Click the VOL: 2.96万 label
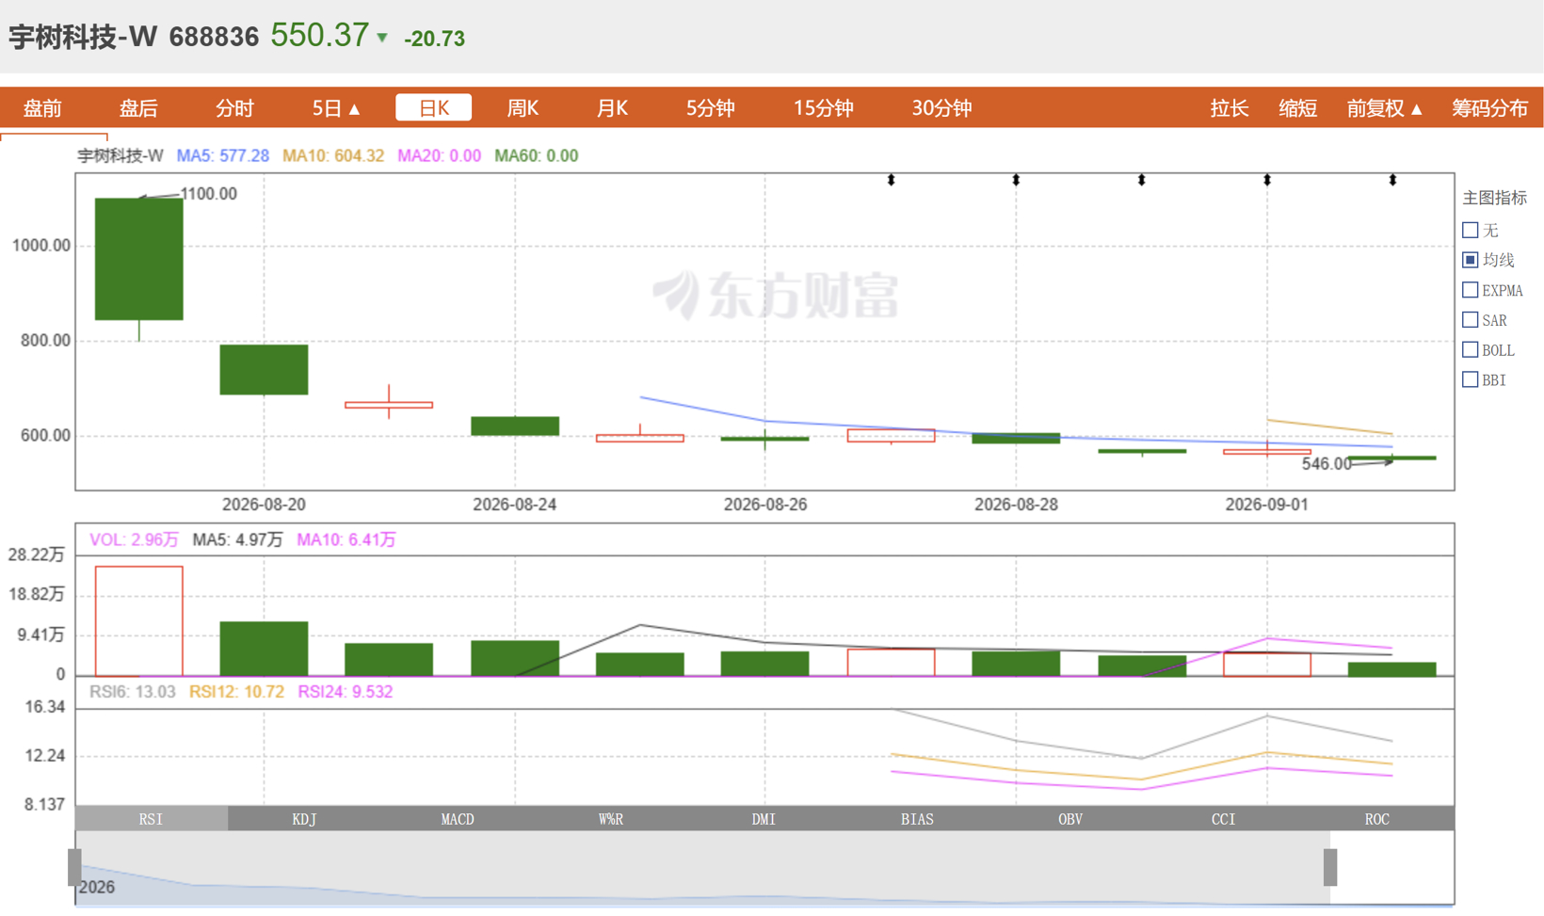 [134, 539]
